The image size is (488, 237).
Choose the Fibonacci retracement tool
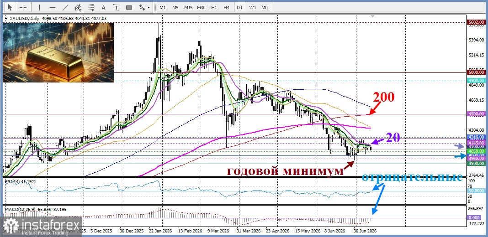90,7
